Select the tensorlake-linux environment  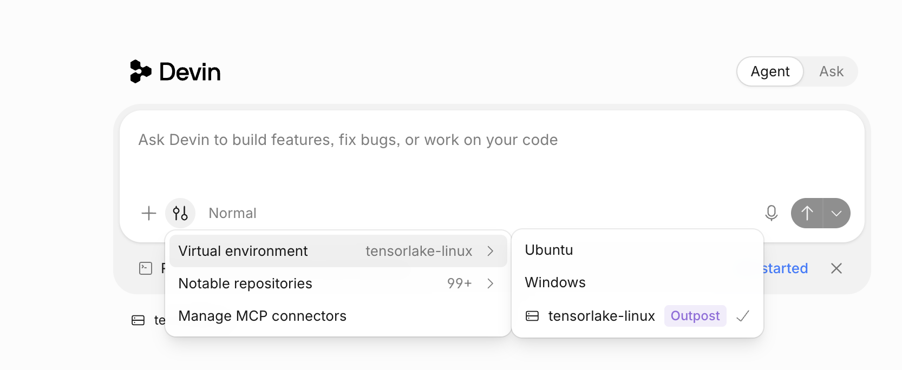click(637, 316)
